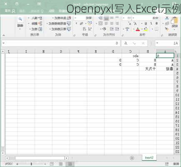Click the 共享 share button
Screen dimensions: 181x167
click(10, 11)
